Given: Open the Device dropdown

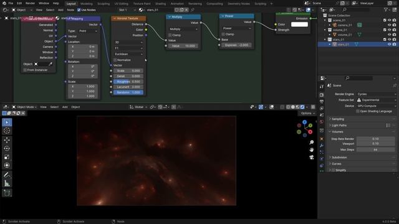Looking at the screenshot, I should click(377, 106).
